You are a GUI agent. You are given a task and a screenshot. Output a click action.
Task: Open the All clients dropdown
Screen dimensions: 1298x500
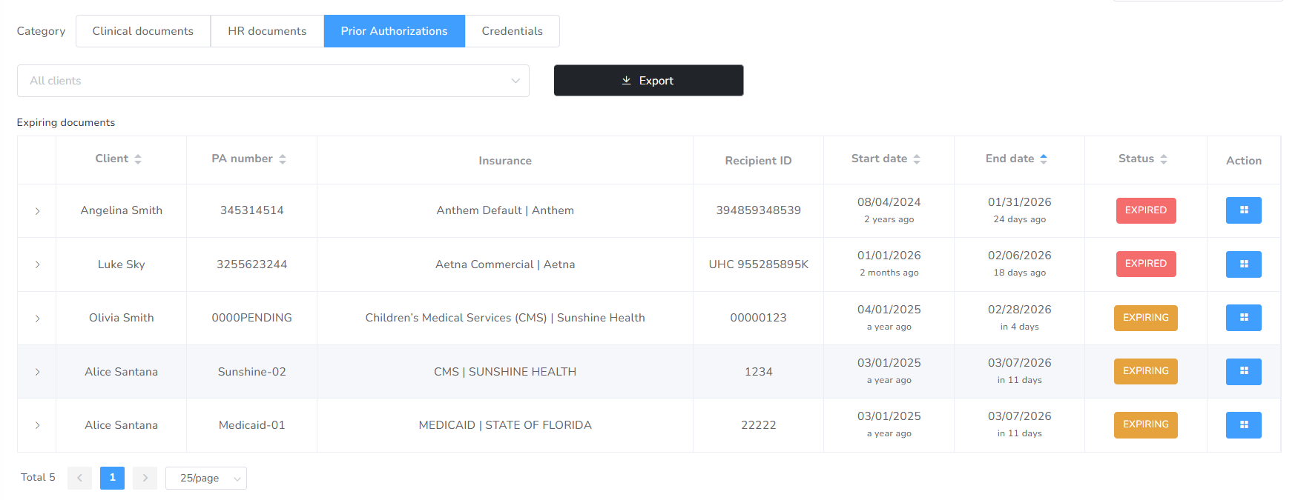pos(273,81)
